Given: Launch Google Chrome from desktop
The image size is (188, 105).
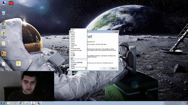Looking at the screenshot, I should tap(4, 25).
